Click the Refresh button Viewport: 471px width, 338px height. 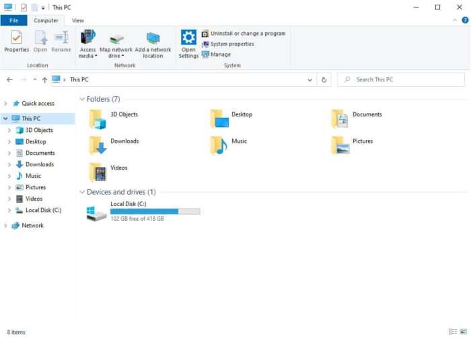coord(324,80)
